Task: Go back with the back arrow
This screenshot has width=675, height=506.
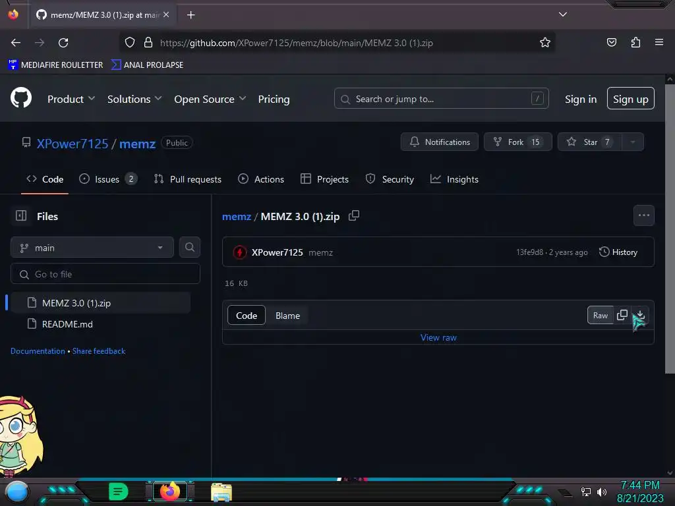Action: click(x=16, y=43)
